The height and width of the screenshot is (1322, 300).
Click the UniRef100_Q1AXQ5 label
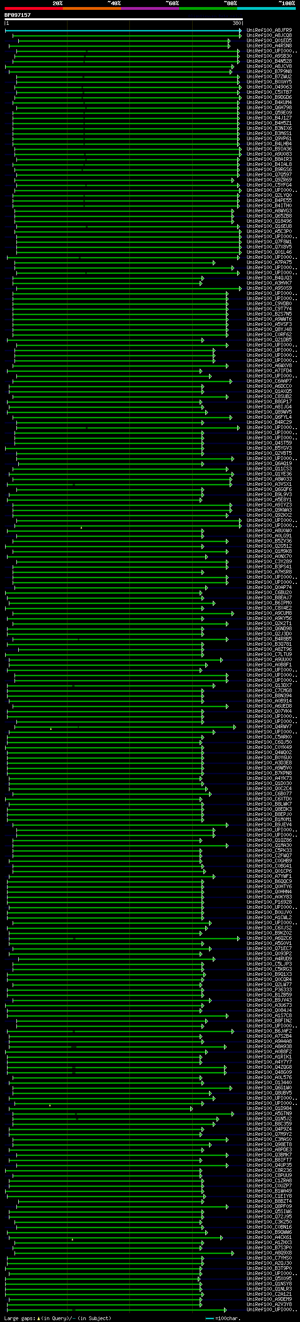(x=269, y=392)
